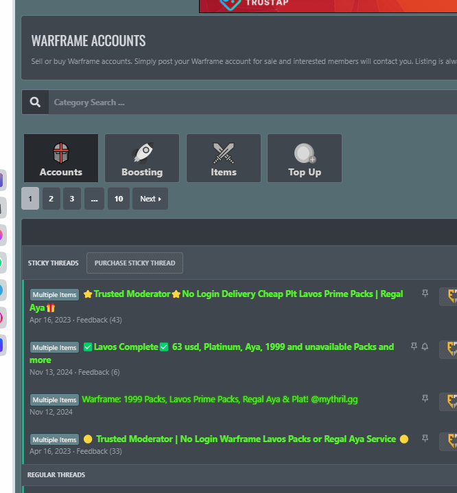Screen dimensions: 457x493
Task: Click the Warframe Accounts heading
Action: [x=89, y=41]
